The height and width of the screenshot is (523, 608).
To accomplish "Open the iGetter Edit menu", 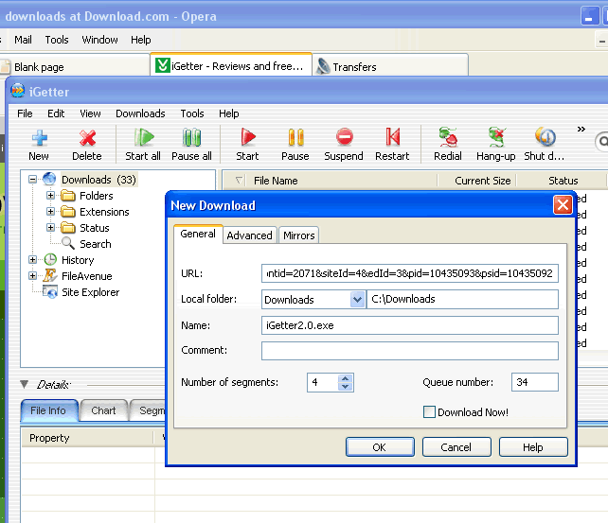I will pos(56,113).
